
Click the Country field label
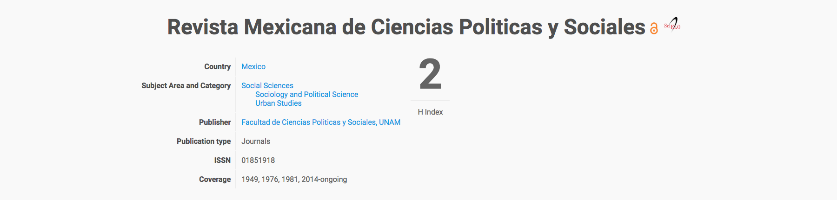(217, 66)
